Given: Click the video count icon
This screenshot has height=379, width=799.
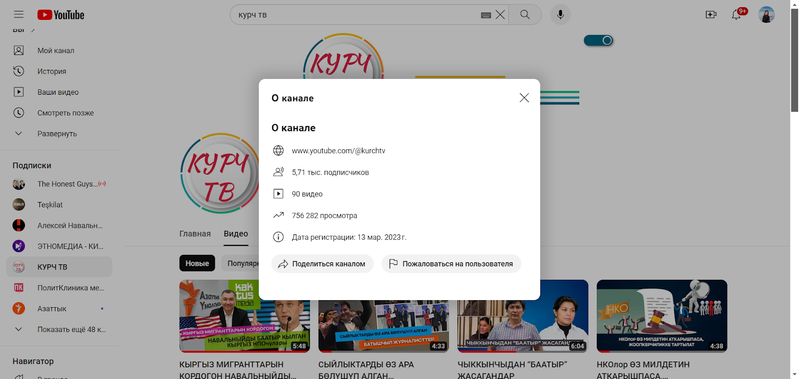Looking at the screenshot, I should [x=278, y=193].
